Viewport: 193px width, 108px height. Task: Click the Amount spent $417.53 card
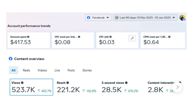29,40
